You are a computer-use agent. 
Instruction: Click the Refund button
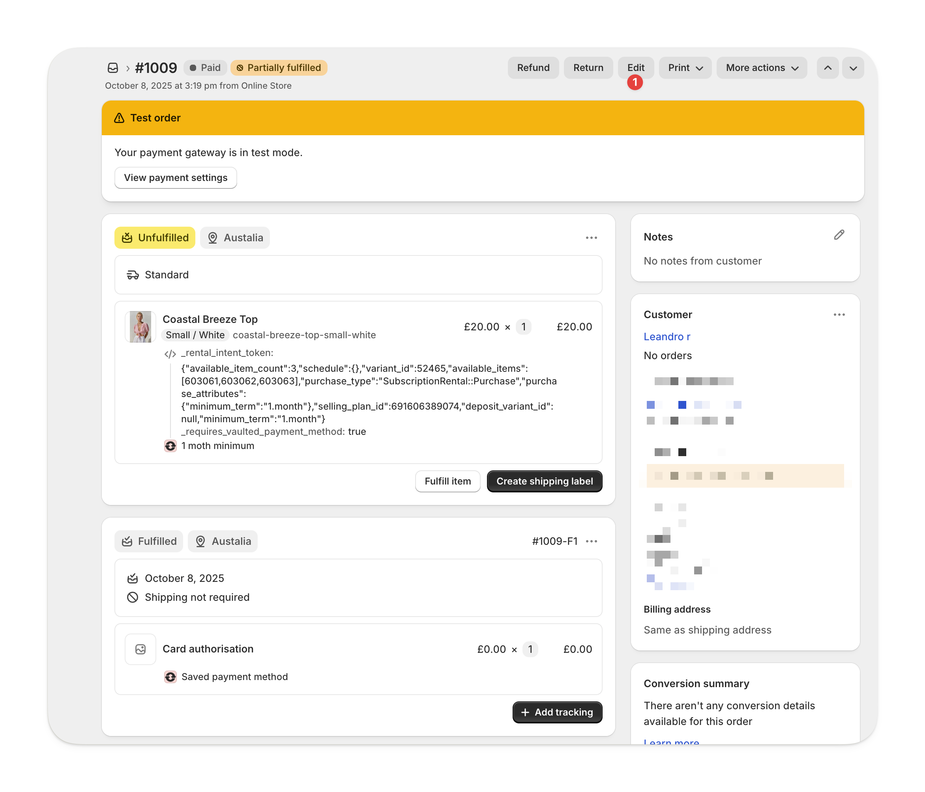pyautogui.click(x=533, y=68)
